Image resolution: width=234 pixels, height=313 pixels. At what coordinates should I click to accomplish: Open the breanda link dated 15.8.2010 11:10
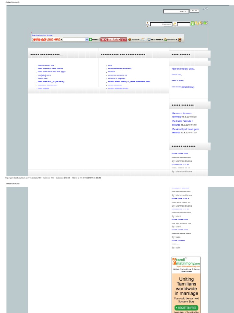176,125
